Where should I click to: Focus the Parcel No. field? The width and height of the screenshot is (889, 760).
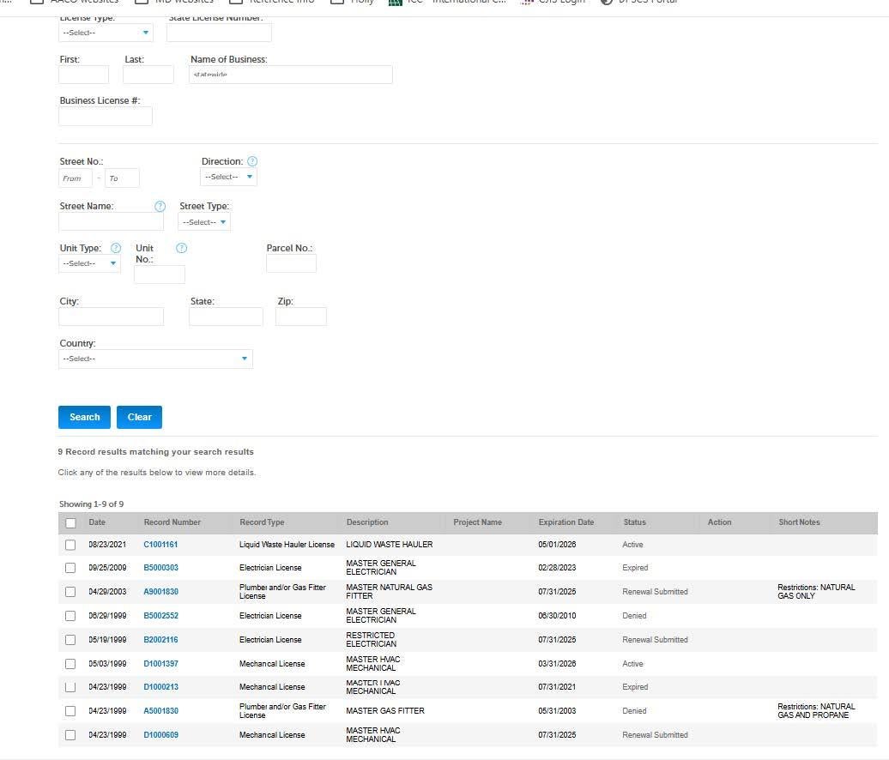pyautogui.click(x=291, y=263)
